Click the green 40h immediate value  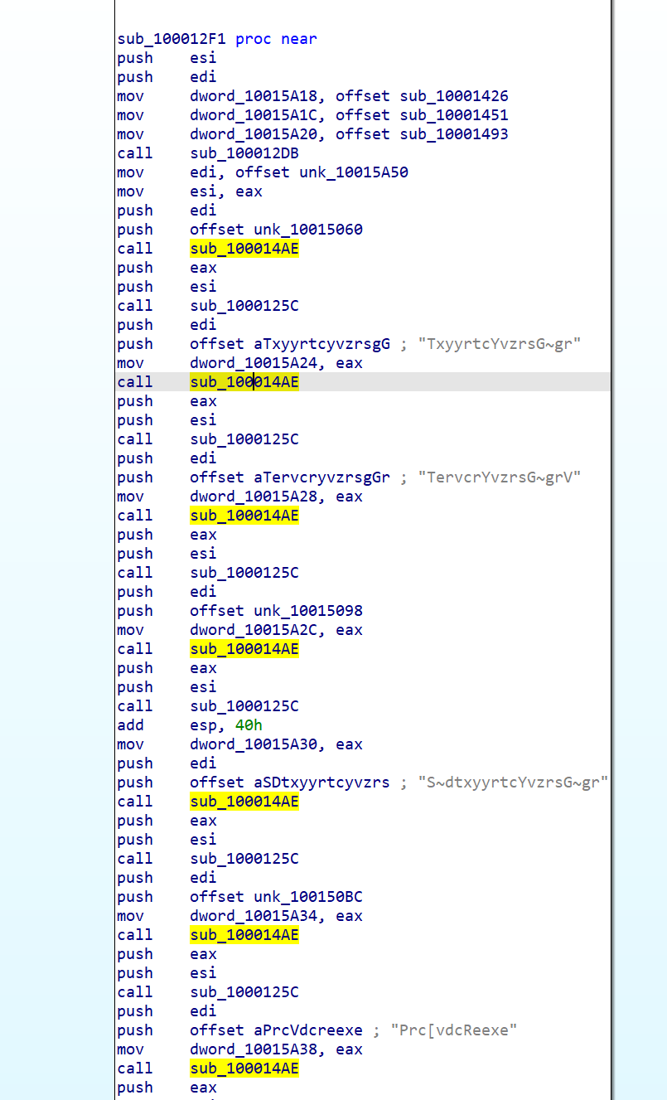(x=249, y=725)
